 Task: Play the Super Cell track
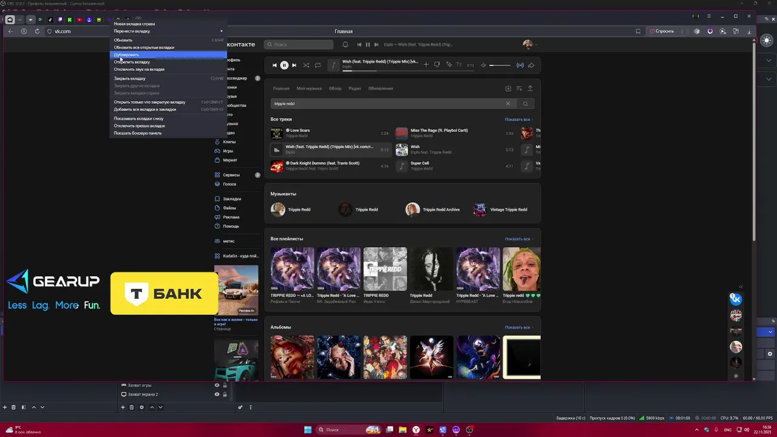455,166
